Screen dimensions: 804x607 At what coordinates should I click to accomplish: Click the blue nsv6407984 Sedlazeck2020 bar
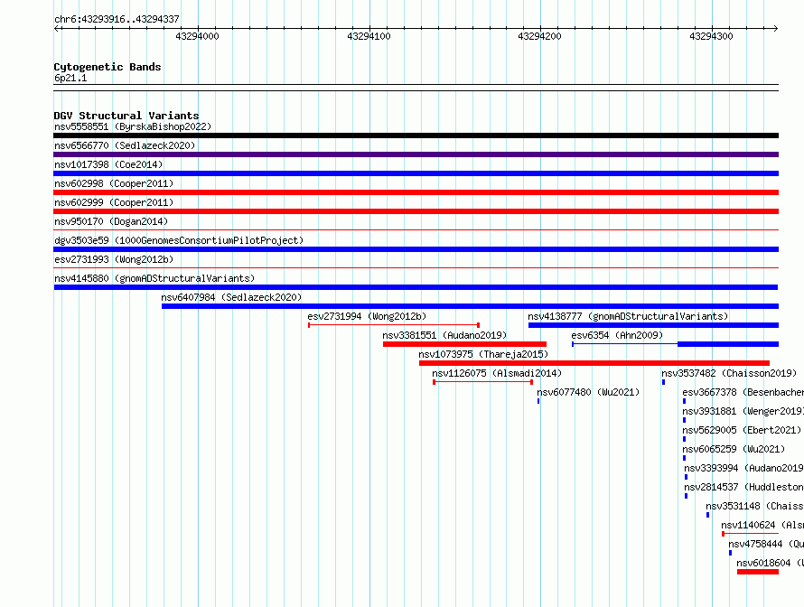point(470,306)
